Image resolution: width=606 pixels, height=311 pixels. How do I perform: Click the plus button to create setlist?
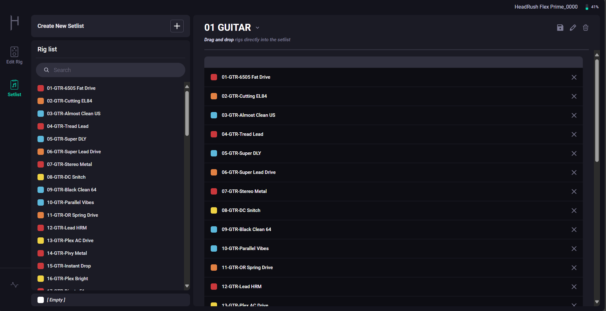pyautogui.click(x=177, y=26)
